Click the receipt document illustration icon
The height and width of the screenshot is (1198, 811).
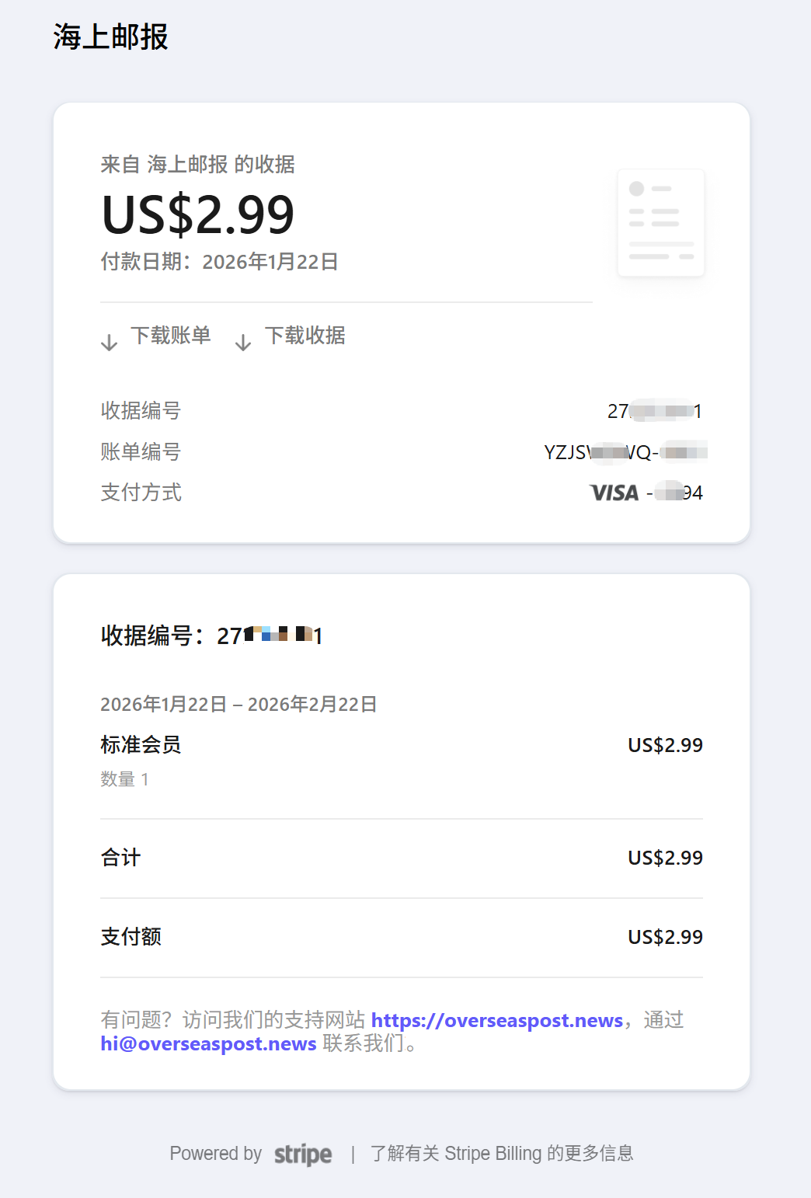point(660,223)
